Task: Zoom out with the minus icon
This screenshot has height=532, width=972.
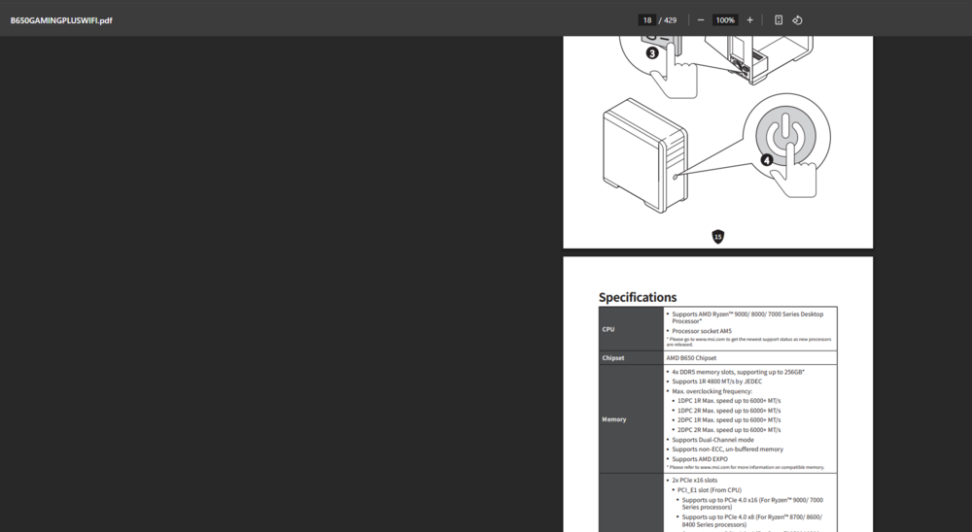Action: (701, 20)
